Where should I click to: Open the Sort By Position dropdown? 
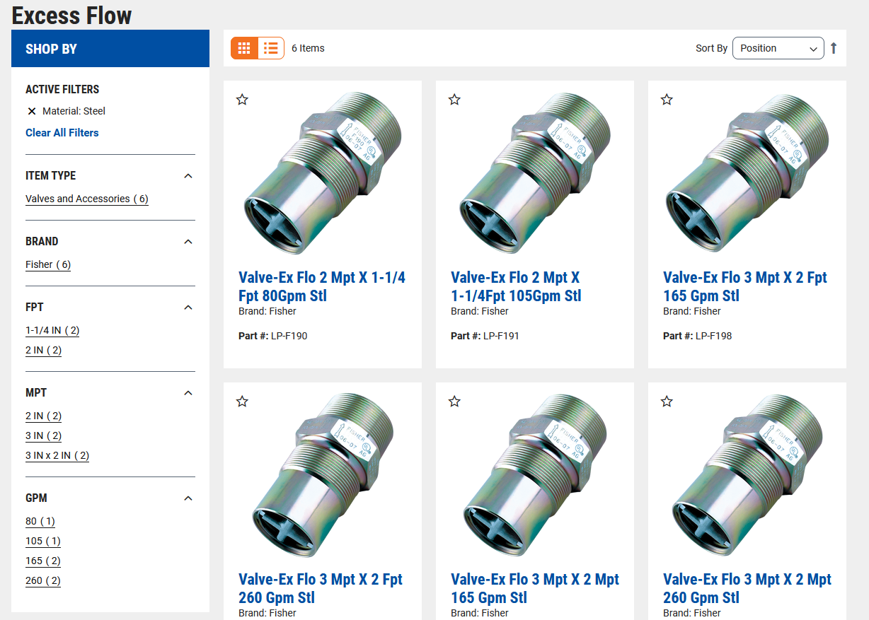point(778,48)
